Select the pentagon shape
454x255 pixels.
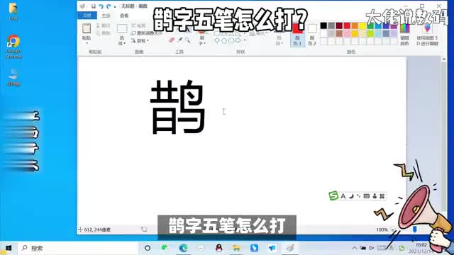(224, 40)
